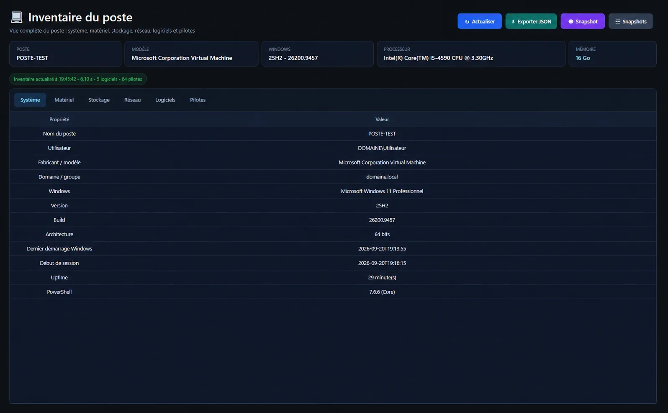Select Microsoft Corporation Virtual Machine value in table
668x413 pixels.
[382, 163]
